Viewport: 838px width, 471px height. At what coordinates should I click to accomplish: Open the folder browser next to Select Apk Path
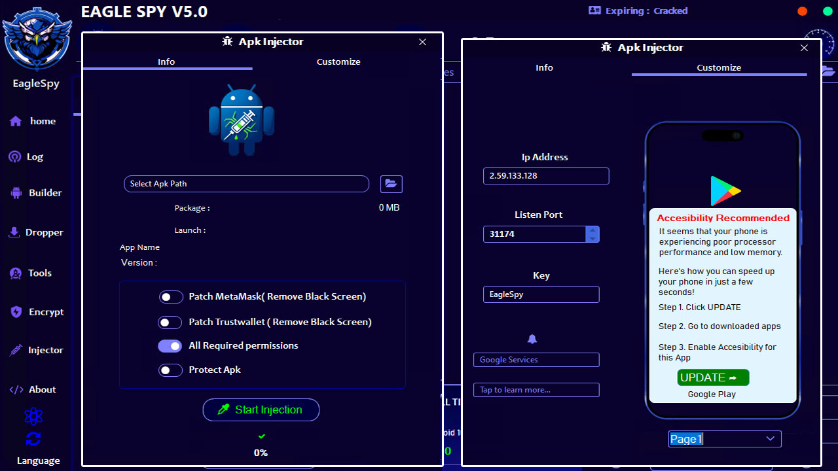point(391,184)
